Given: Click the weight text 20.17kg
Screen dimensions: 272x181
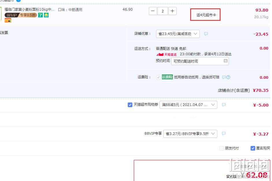Looking at the screenshot, I should (261, 17).
